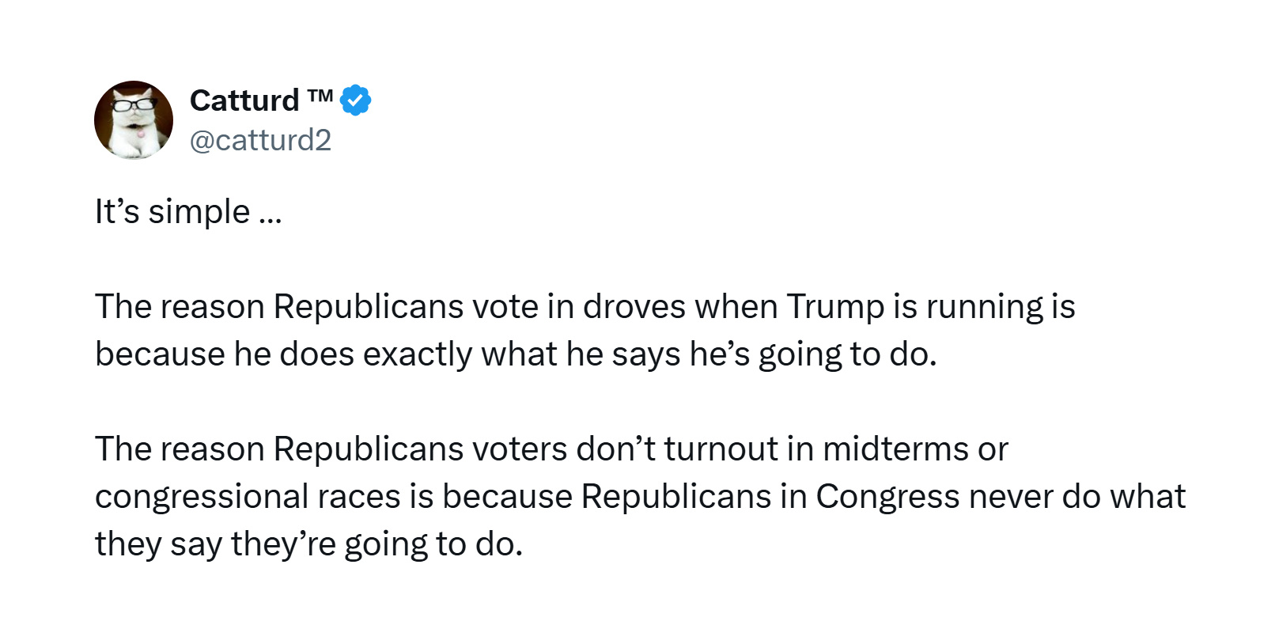The height and width of the screenshot is (644, 1279).
Task: Click the word "voters" in the third paragraph
Action: click(520, 449)
